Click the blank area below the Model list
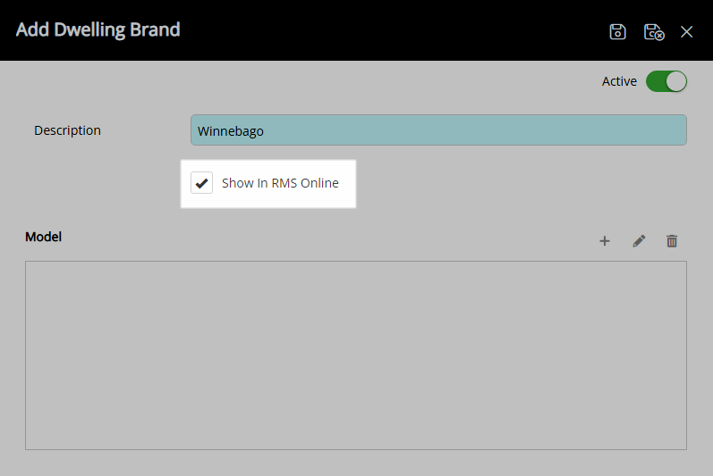 tap(355, 463)
